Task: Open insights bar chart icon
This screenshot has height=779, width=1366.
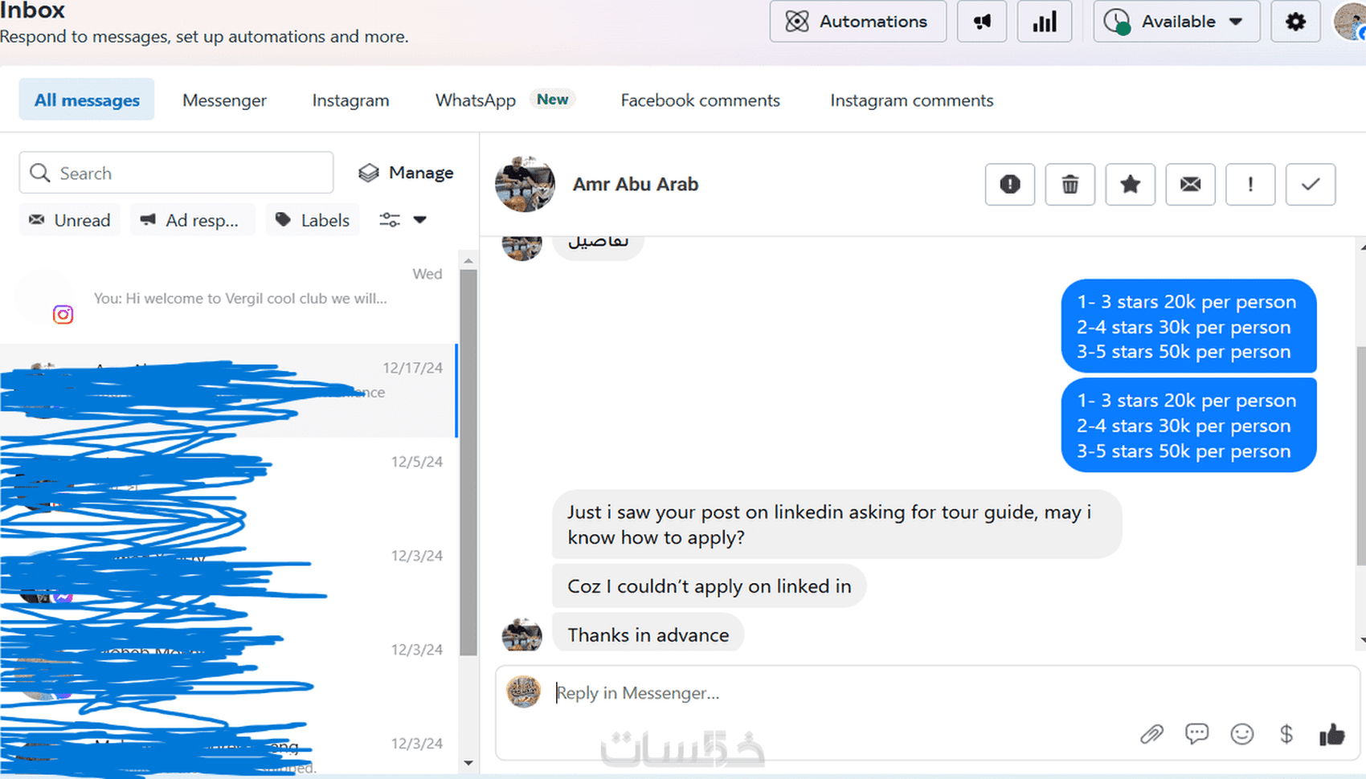Action: tap(1045, 22)
